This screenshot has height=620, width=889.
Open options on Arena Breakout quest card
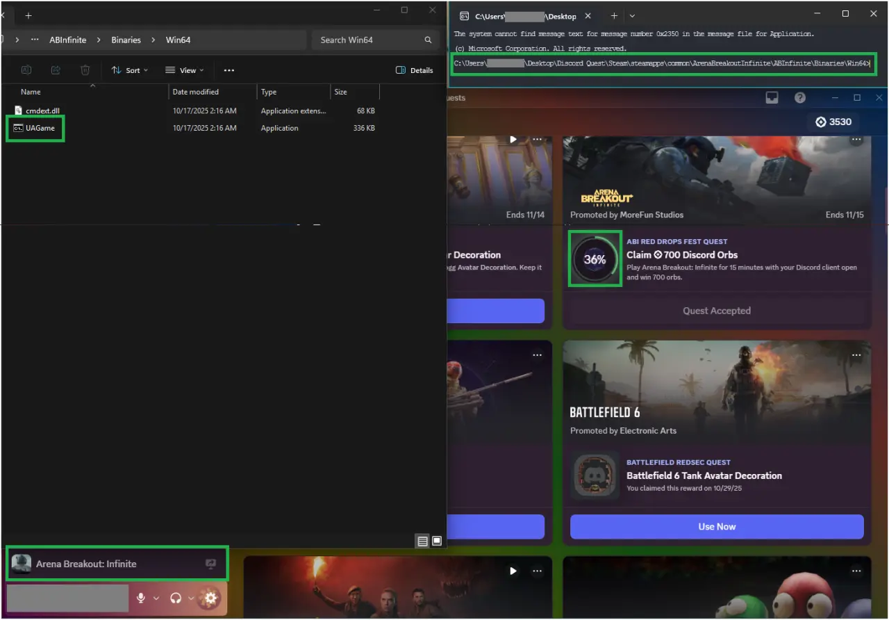(856, 139)
